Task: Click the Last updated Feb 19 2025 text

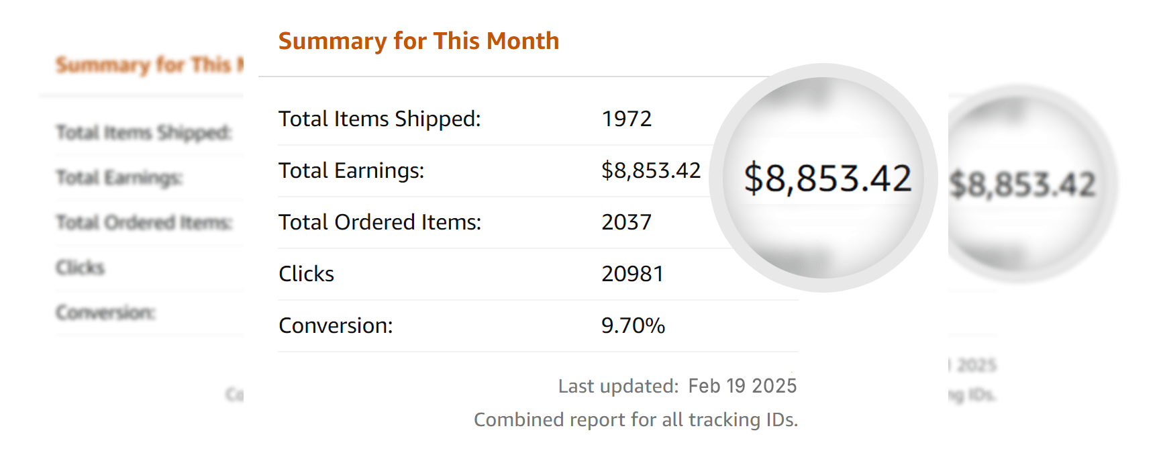Action: click(x=678, y=386)
